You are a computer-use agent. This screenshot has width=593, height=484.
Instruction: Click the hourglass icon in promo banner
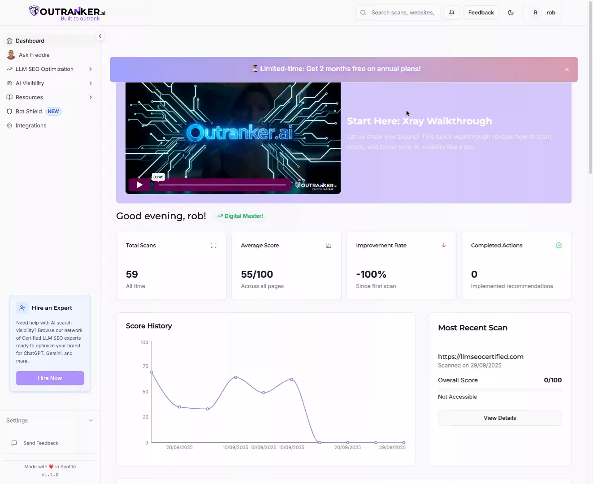point(255,69)
